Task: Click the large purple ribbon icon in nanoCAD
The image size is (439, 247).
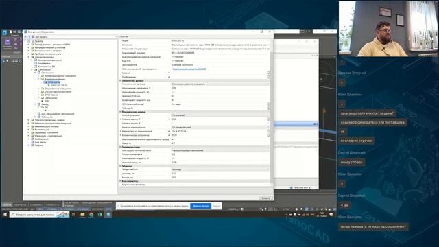Action: tap(8, 42)
